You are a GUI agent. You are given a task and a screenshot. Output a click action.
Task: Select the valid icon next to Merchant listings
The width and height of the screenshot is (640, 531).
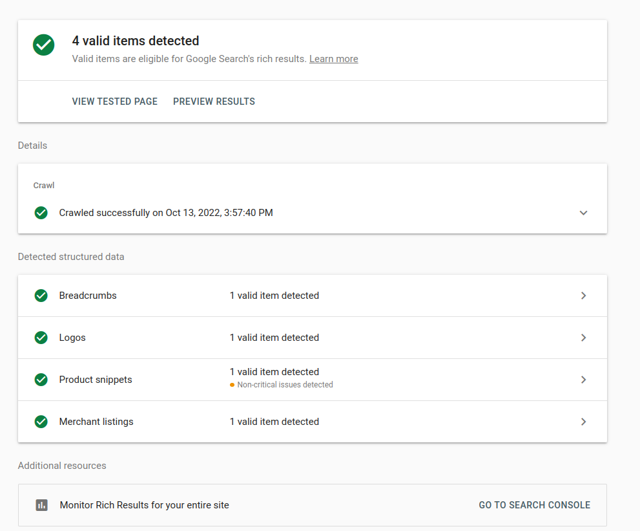[41, 422]
